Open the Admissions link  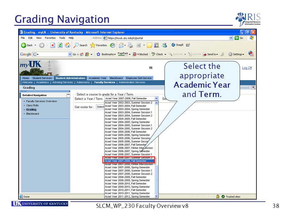coord(83,82)
